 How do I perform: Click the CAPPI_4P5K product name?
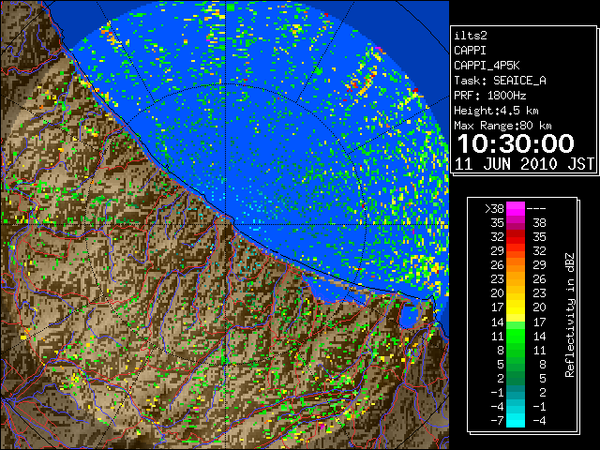(x=487, y=66)
